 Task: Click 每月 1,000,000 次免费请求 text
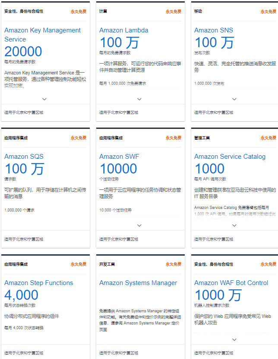[123, 83]
